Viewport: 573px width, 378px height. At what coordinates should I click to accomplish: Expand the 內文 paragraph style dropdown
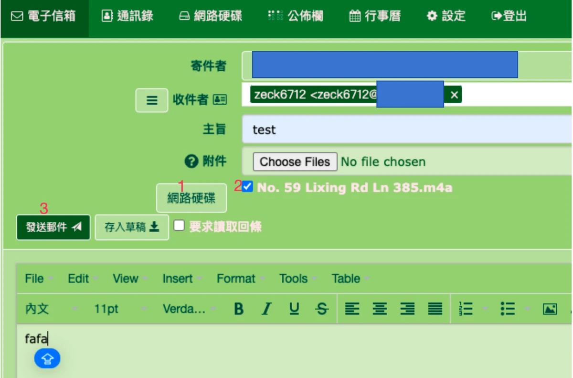[x=52, y=309]
